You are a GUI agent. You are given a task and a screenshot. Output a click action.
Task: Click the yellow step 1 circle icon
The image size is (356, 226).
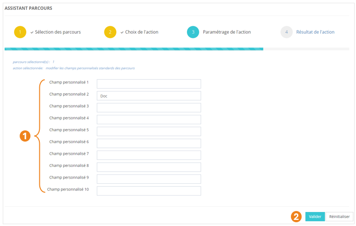[x=20, y=32]
